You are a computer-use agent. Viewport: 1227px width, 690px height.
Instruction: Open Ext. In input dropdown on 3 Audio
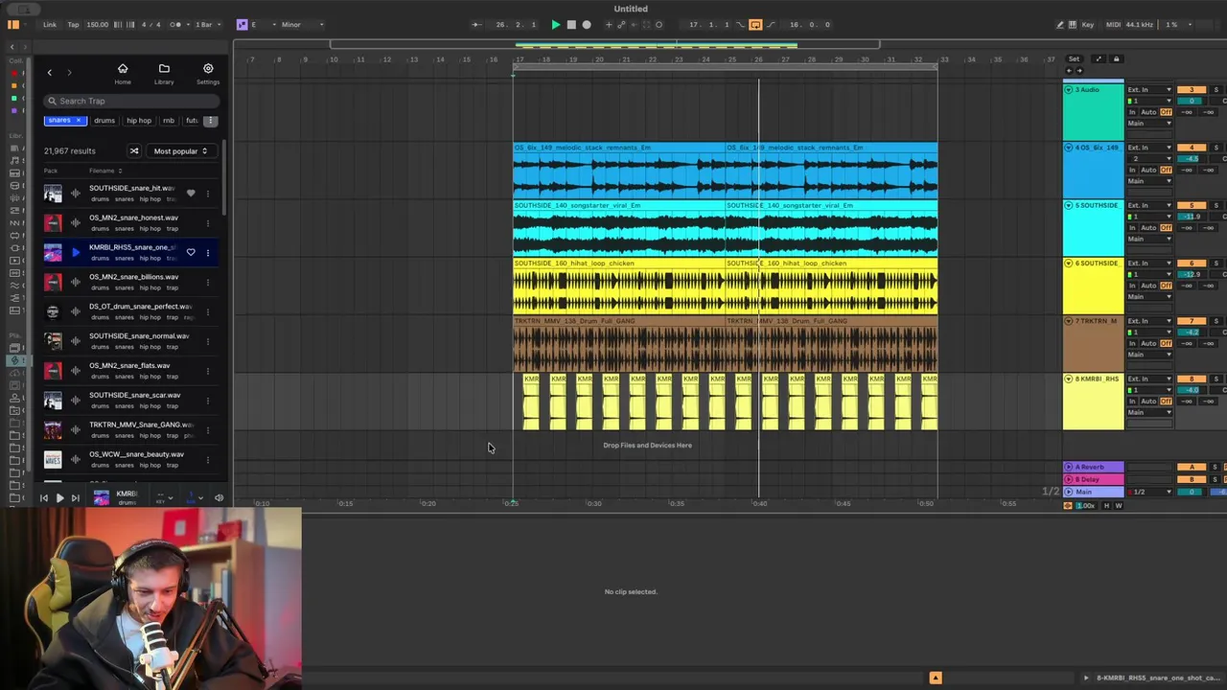1149,89
